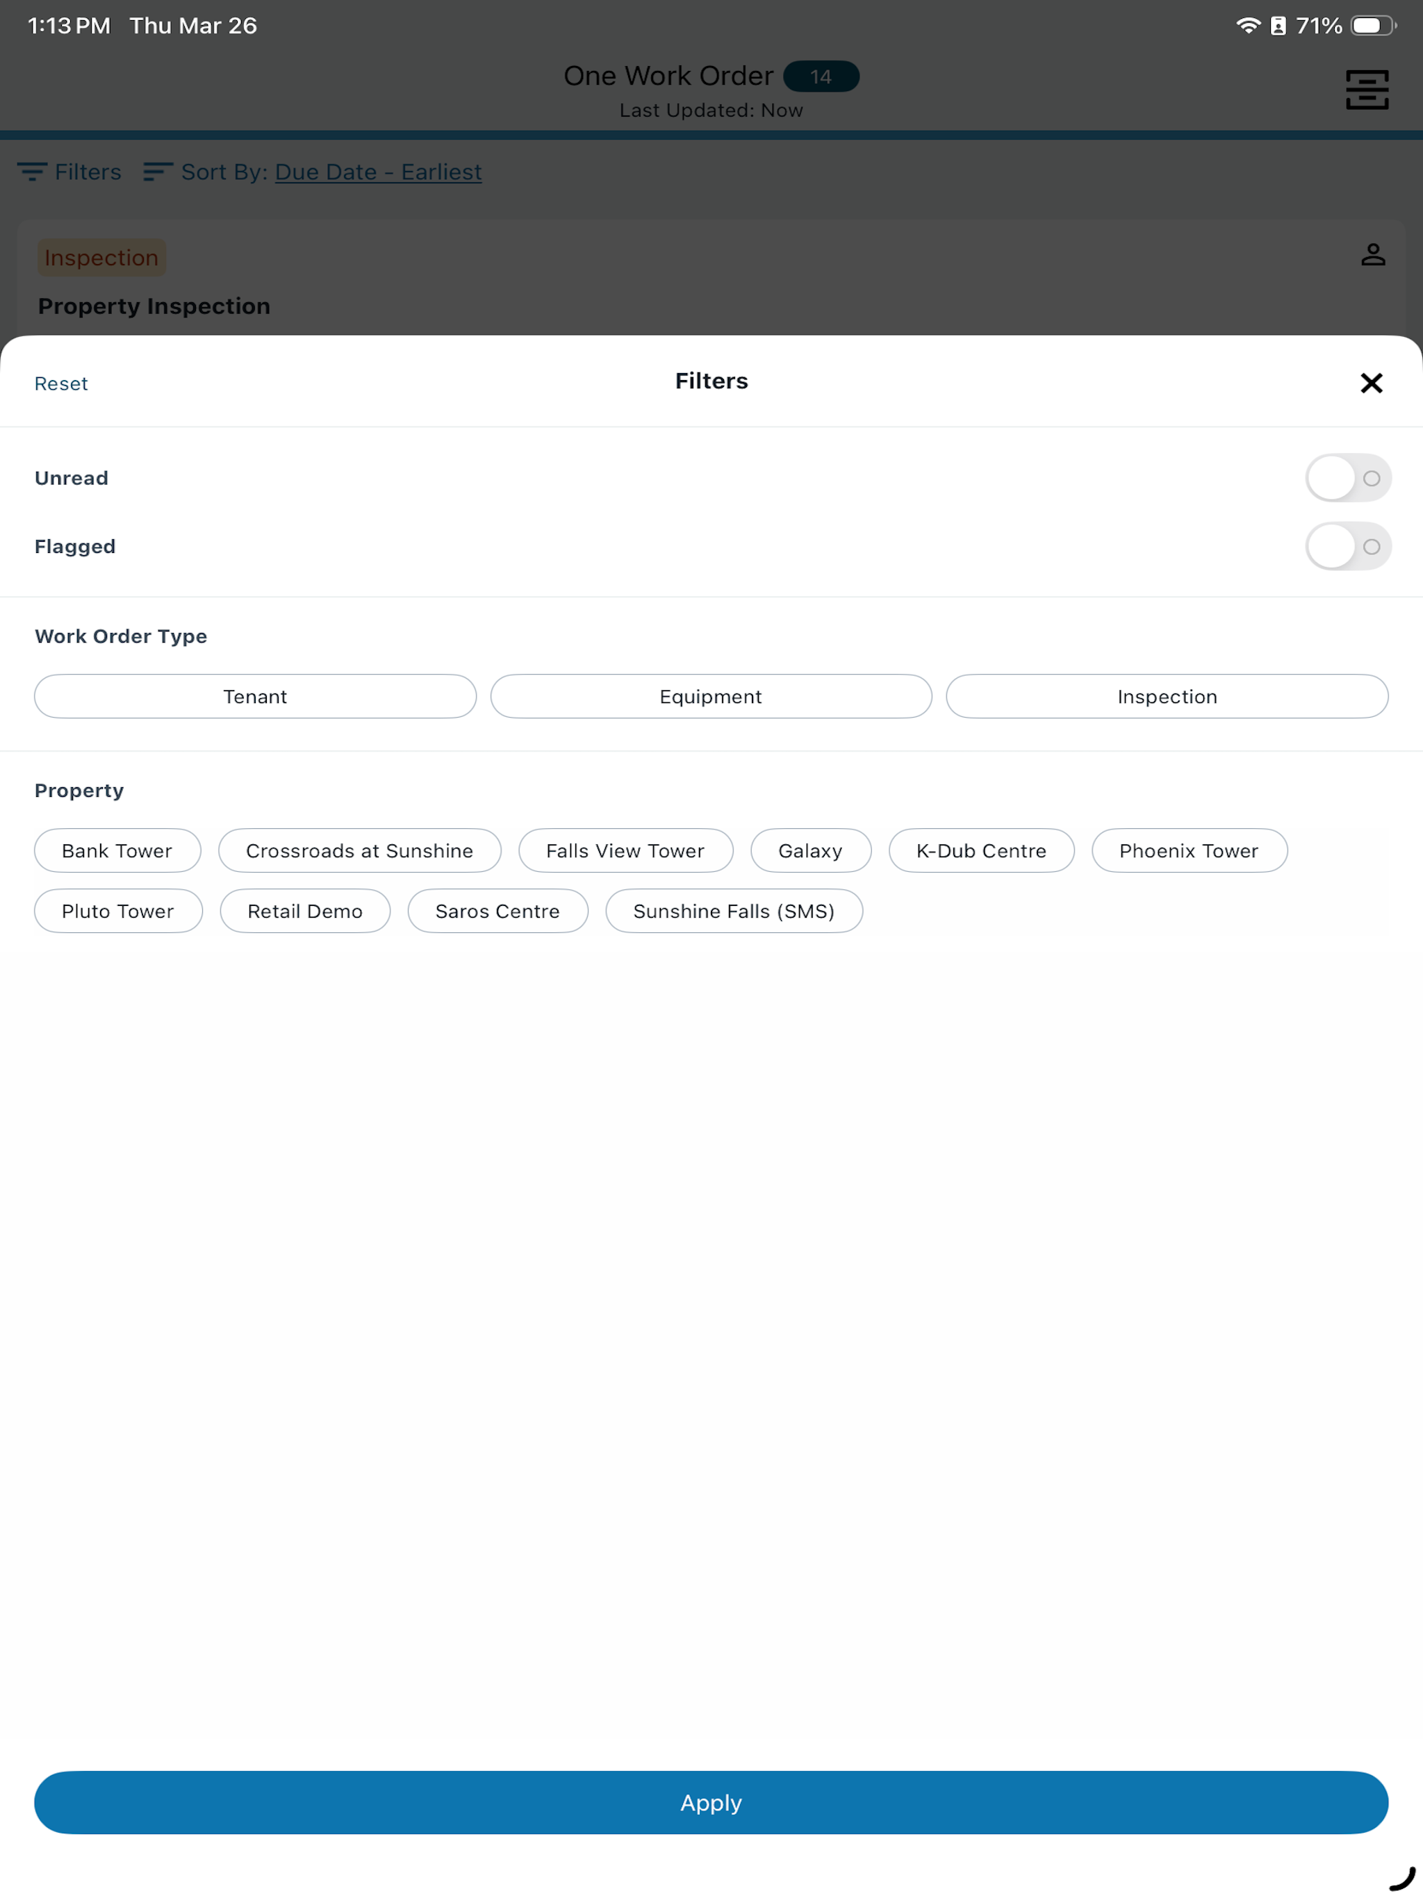The image size is (1423, 1898).
Task: Tap the 14 work order count badge
Action: pyautogui.click(x=821, y=76)
